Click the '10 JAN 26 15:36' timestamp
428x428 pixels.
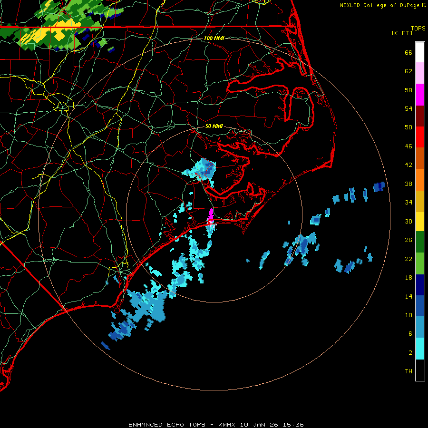(x=272, y=425)
